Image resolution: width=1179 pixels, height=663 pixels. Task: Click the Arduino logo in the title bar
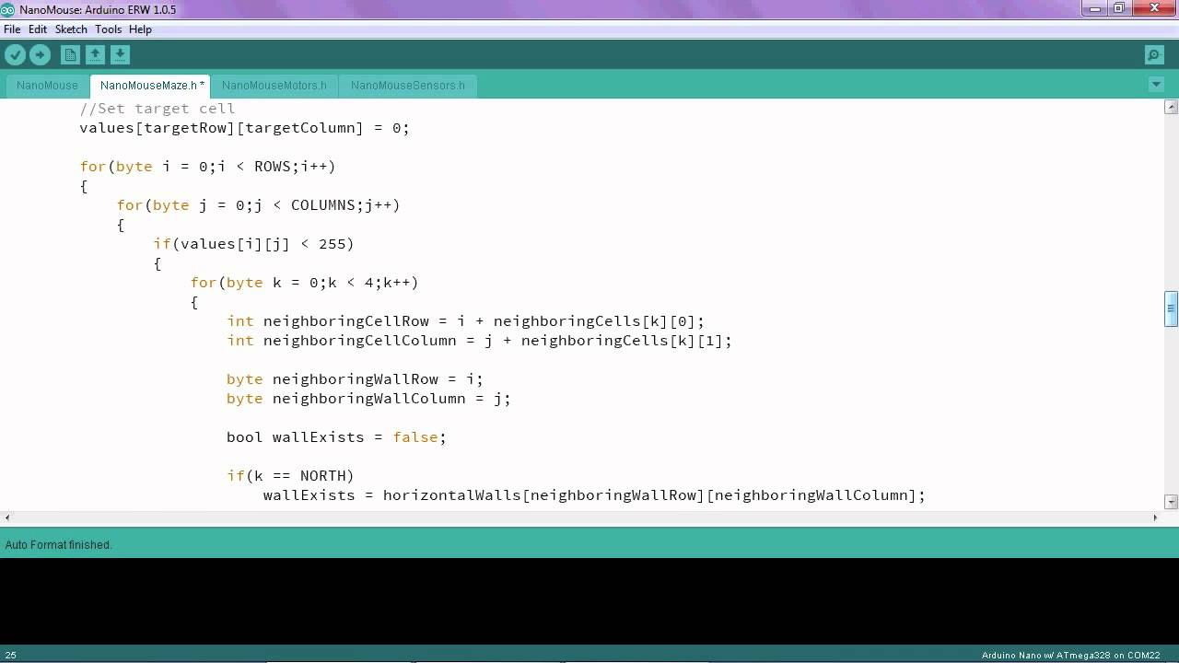pos(8,9)
